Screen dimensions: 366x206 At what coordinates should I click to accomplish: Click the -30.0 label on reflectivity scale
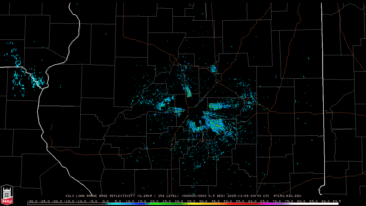[x=32, y=201]
